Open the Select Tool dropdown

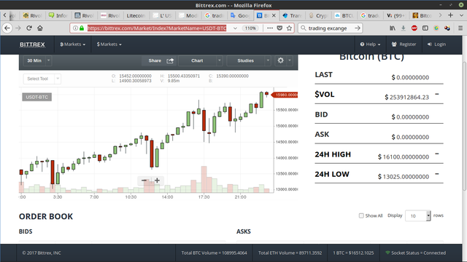click(x=42, y=79)
